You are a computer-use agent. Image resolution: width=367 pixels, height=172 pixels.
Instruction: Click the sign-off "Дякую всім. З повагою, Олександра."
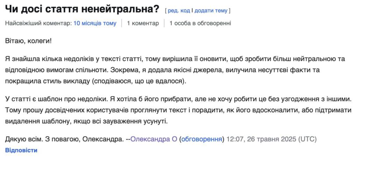coord(64,139)
